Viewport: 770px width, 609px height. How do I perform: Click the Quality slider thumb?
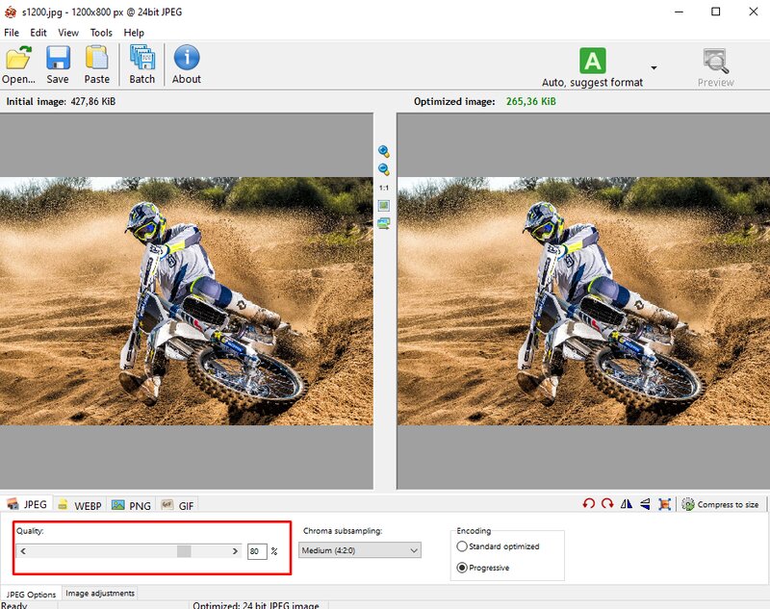(x=184, y=551)
